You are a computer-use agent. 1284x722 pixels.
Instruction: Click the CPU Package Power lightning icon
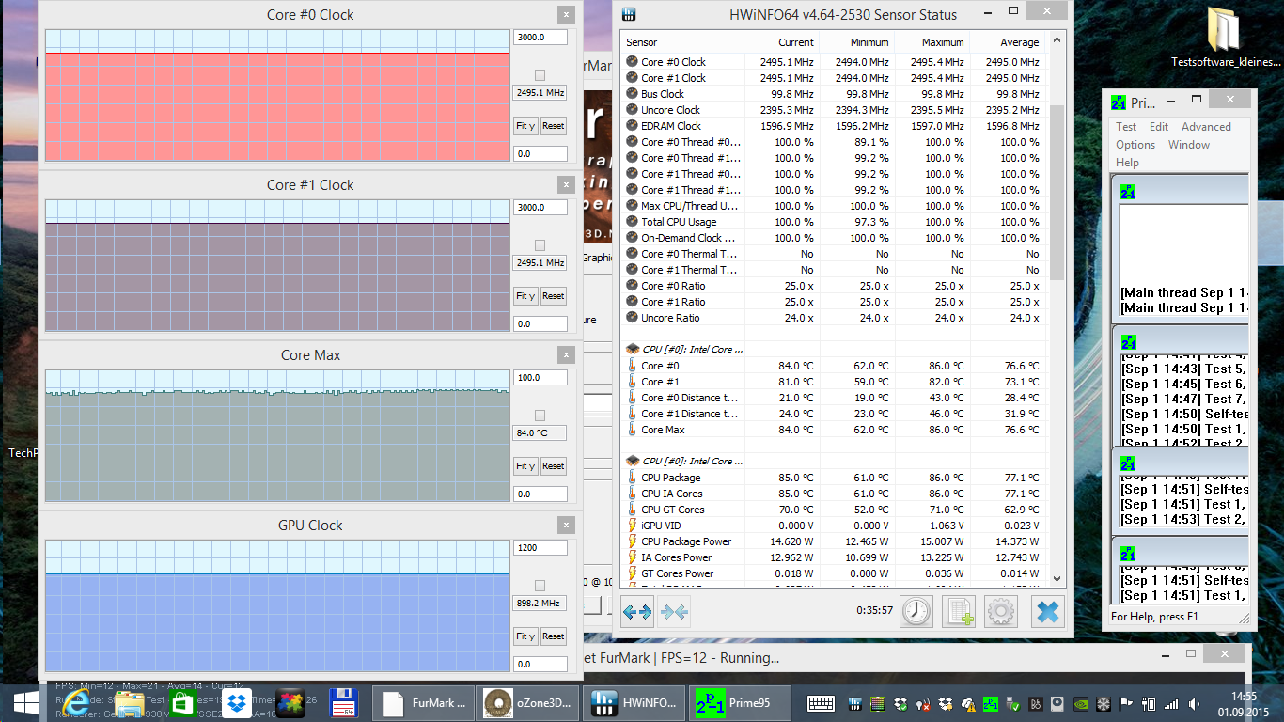[632, 541]
